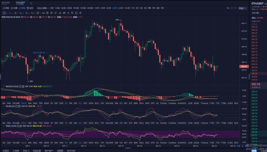Screen dimensions: 267x152
Task: Choose TRIX in the row with RSI highlighted
Action: (x=40, y=142)
